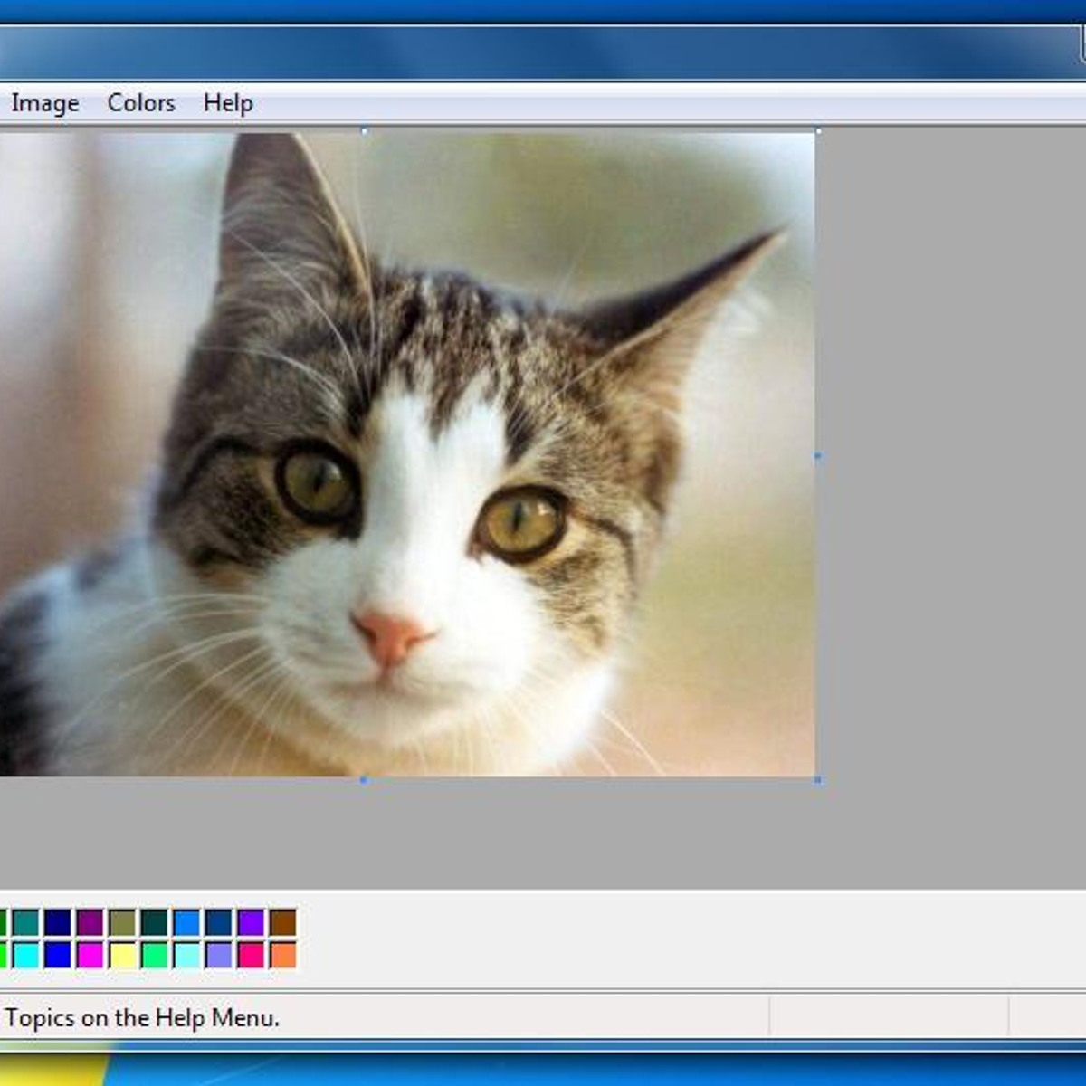Select the periwinkle color swatch

219,955
